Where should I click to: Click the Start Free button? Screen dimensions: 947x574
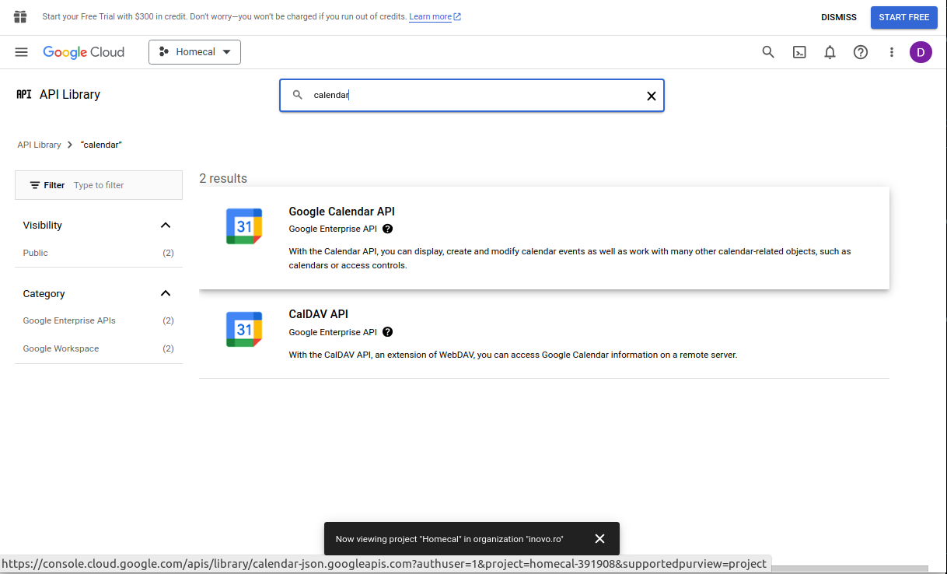[903, 16]
